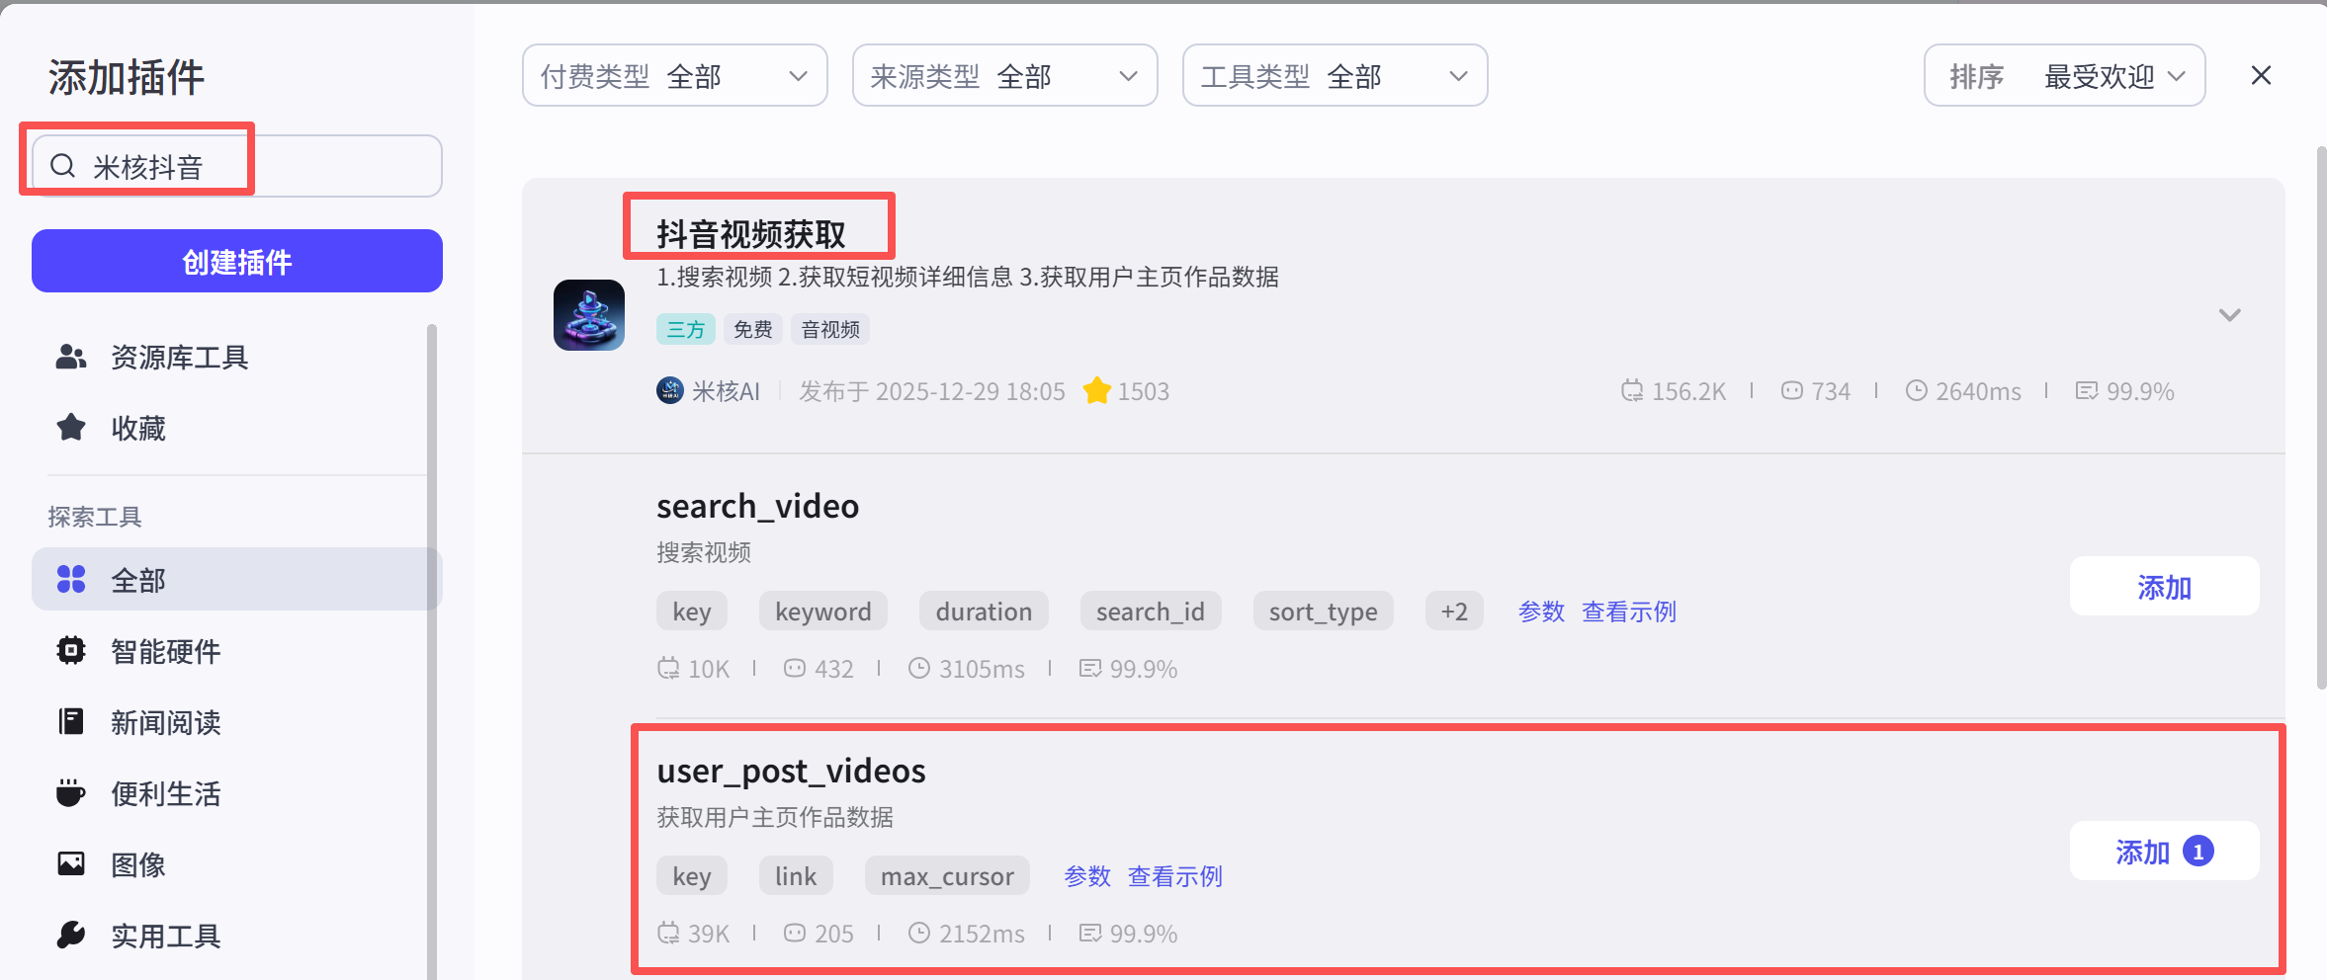
Task: Click the 10K usage icon under search_video
Action: click(x=668, y=668)
